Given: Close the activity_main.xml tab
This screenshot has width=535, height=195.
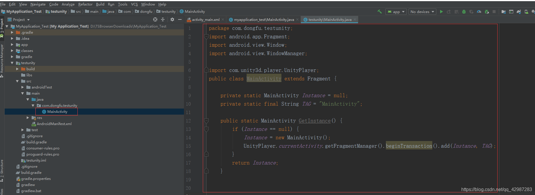Looking at the screenshot, I should click(223, 19).
